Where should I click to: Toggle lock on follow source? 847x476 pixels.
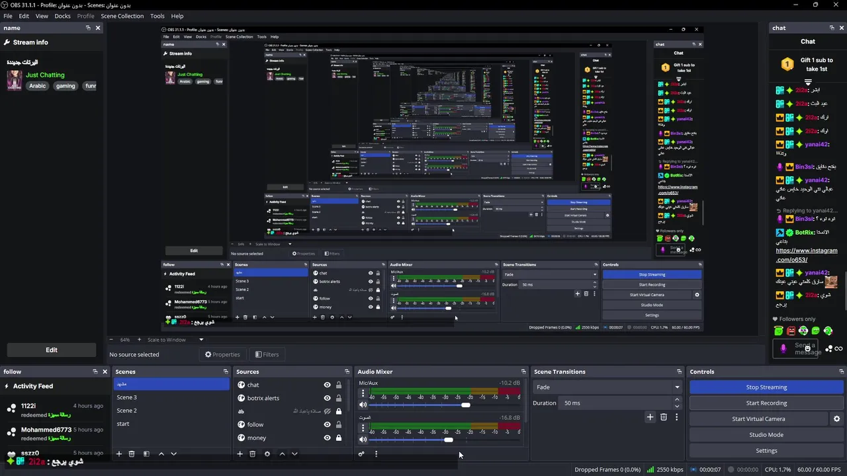click(x=339, y=424)
